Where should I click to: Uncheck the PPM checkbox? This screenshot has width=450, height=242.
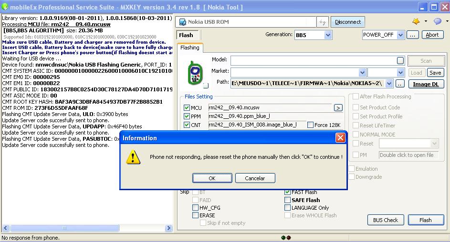[187, 116]
